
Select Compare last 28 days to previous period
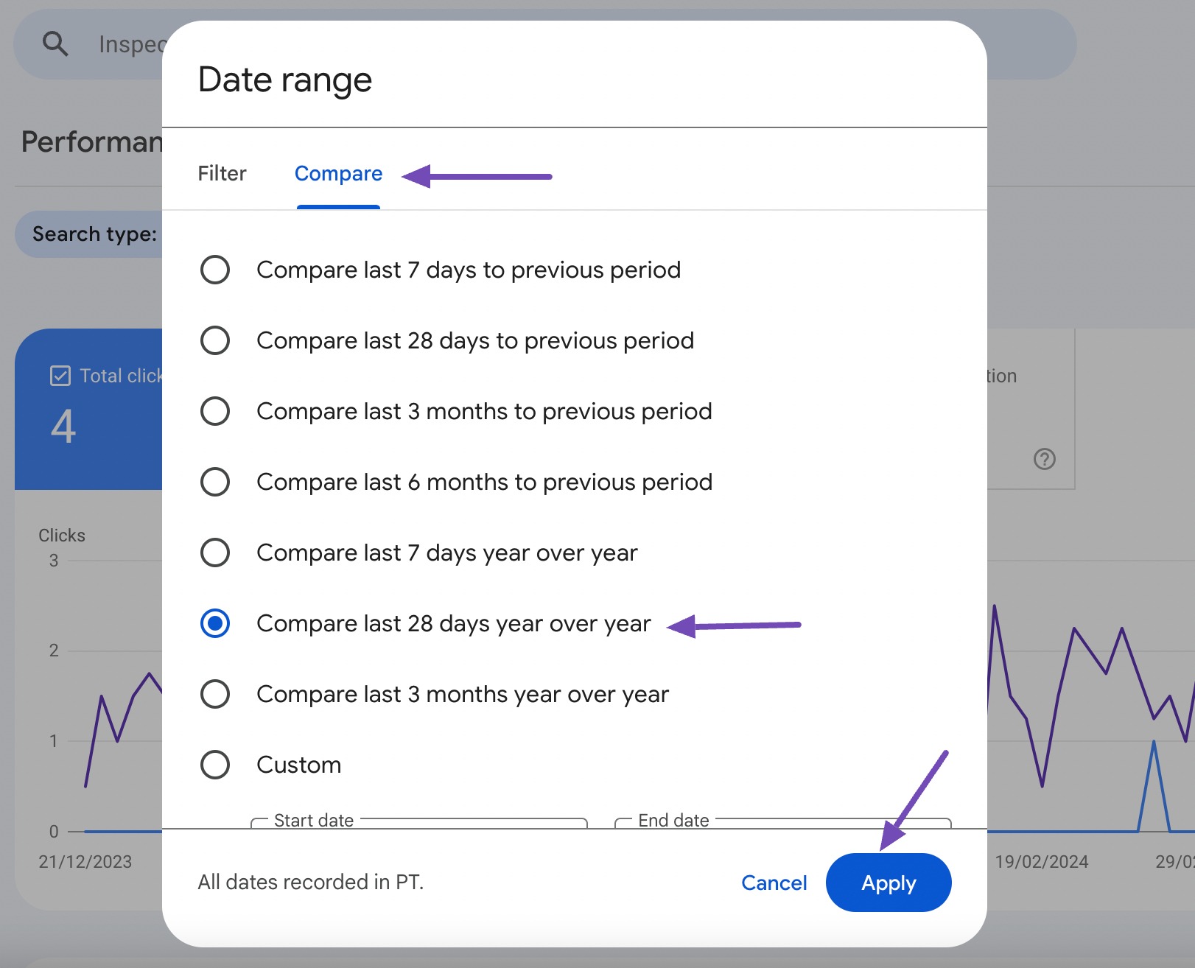214,340
